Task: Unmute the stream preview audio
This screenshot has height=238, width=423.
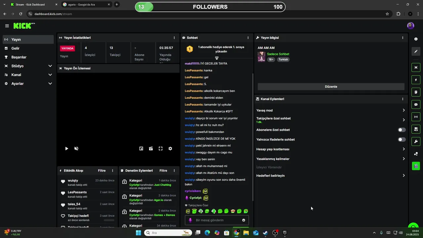Action: [x=76, y=149]
